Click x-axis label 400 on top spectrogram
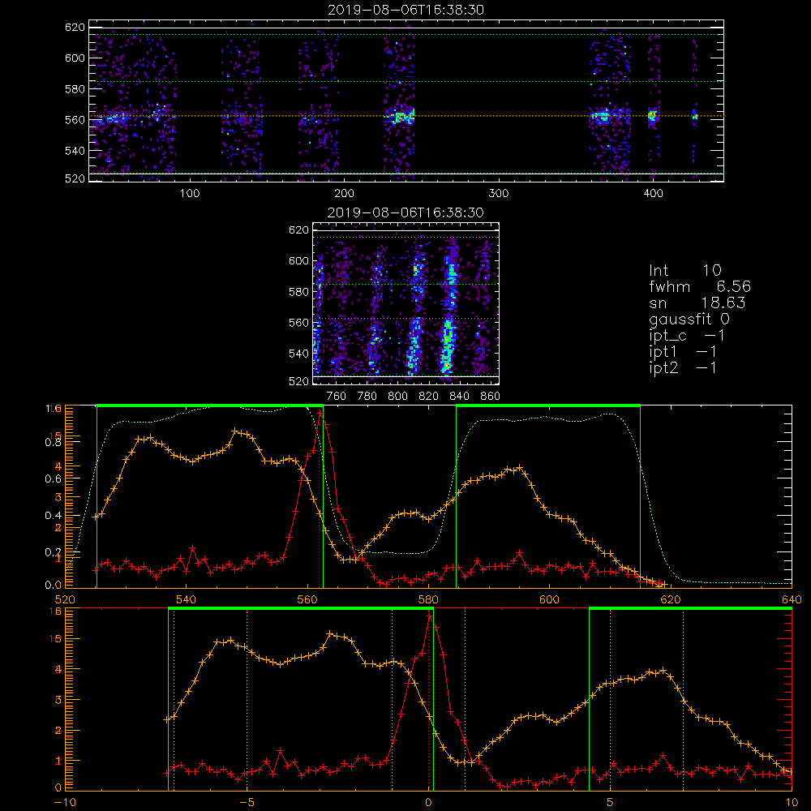 (653, 194)
